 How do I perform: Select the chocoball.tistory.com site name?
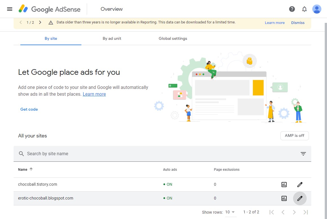(38, 184)
